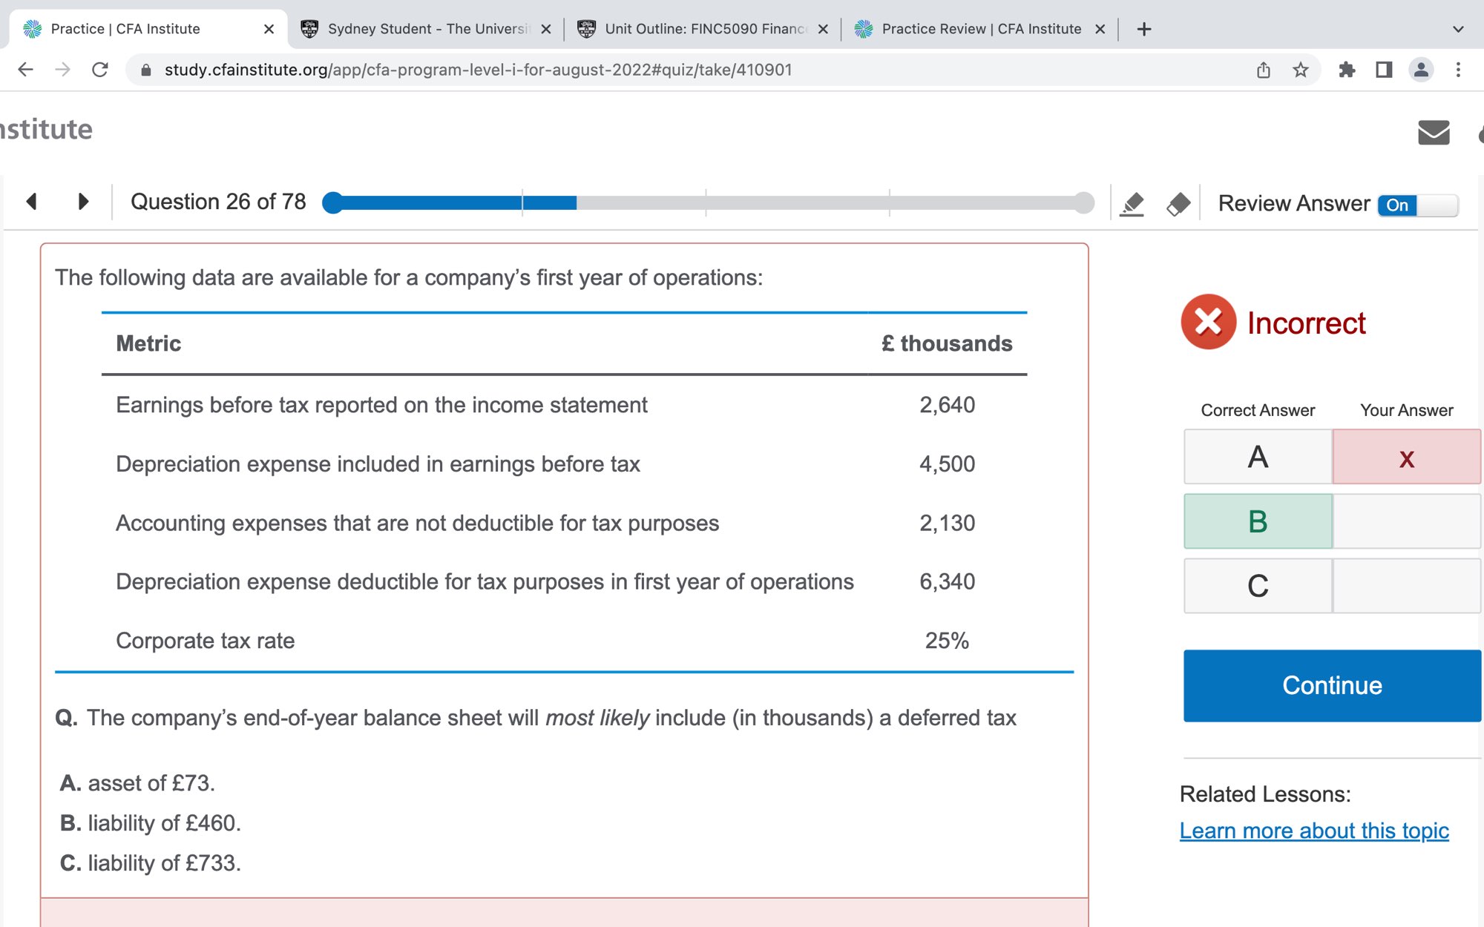Expand the tab search chevron
1484x927 pixels.
1457,29
